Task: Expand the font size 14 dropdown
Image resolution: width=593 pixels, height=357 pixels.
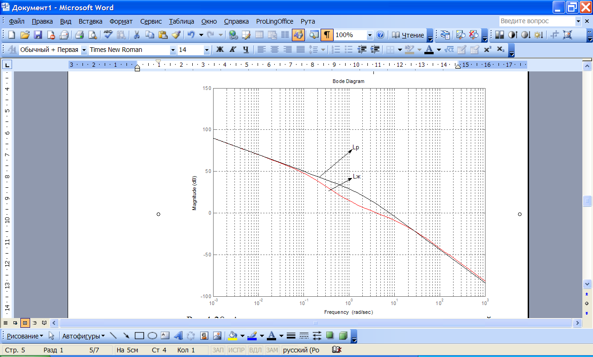Action: pos(207,50)
